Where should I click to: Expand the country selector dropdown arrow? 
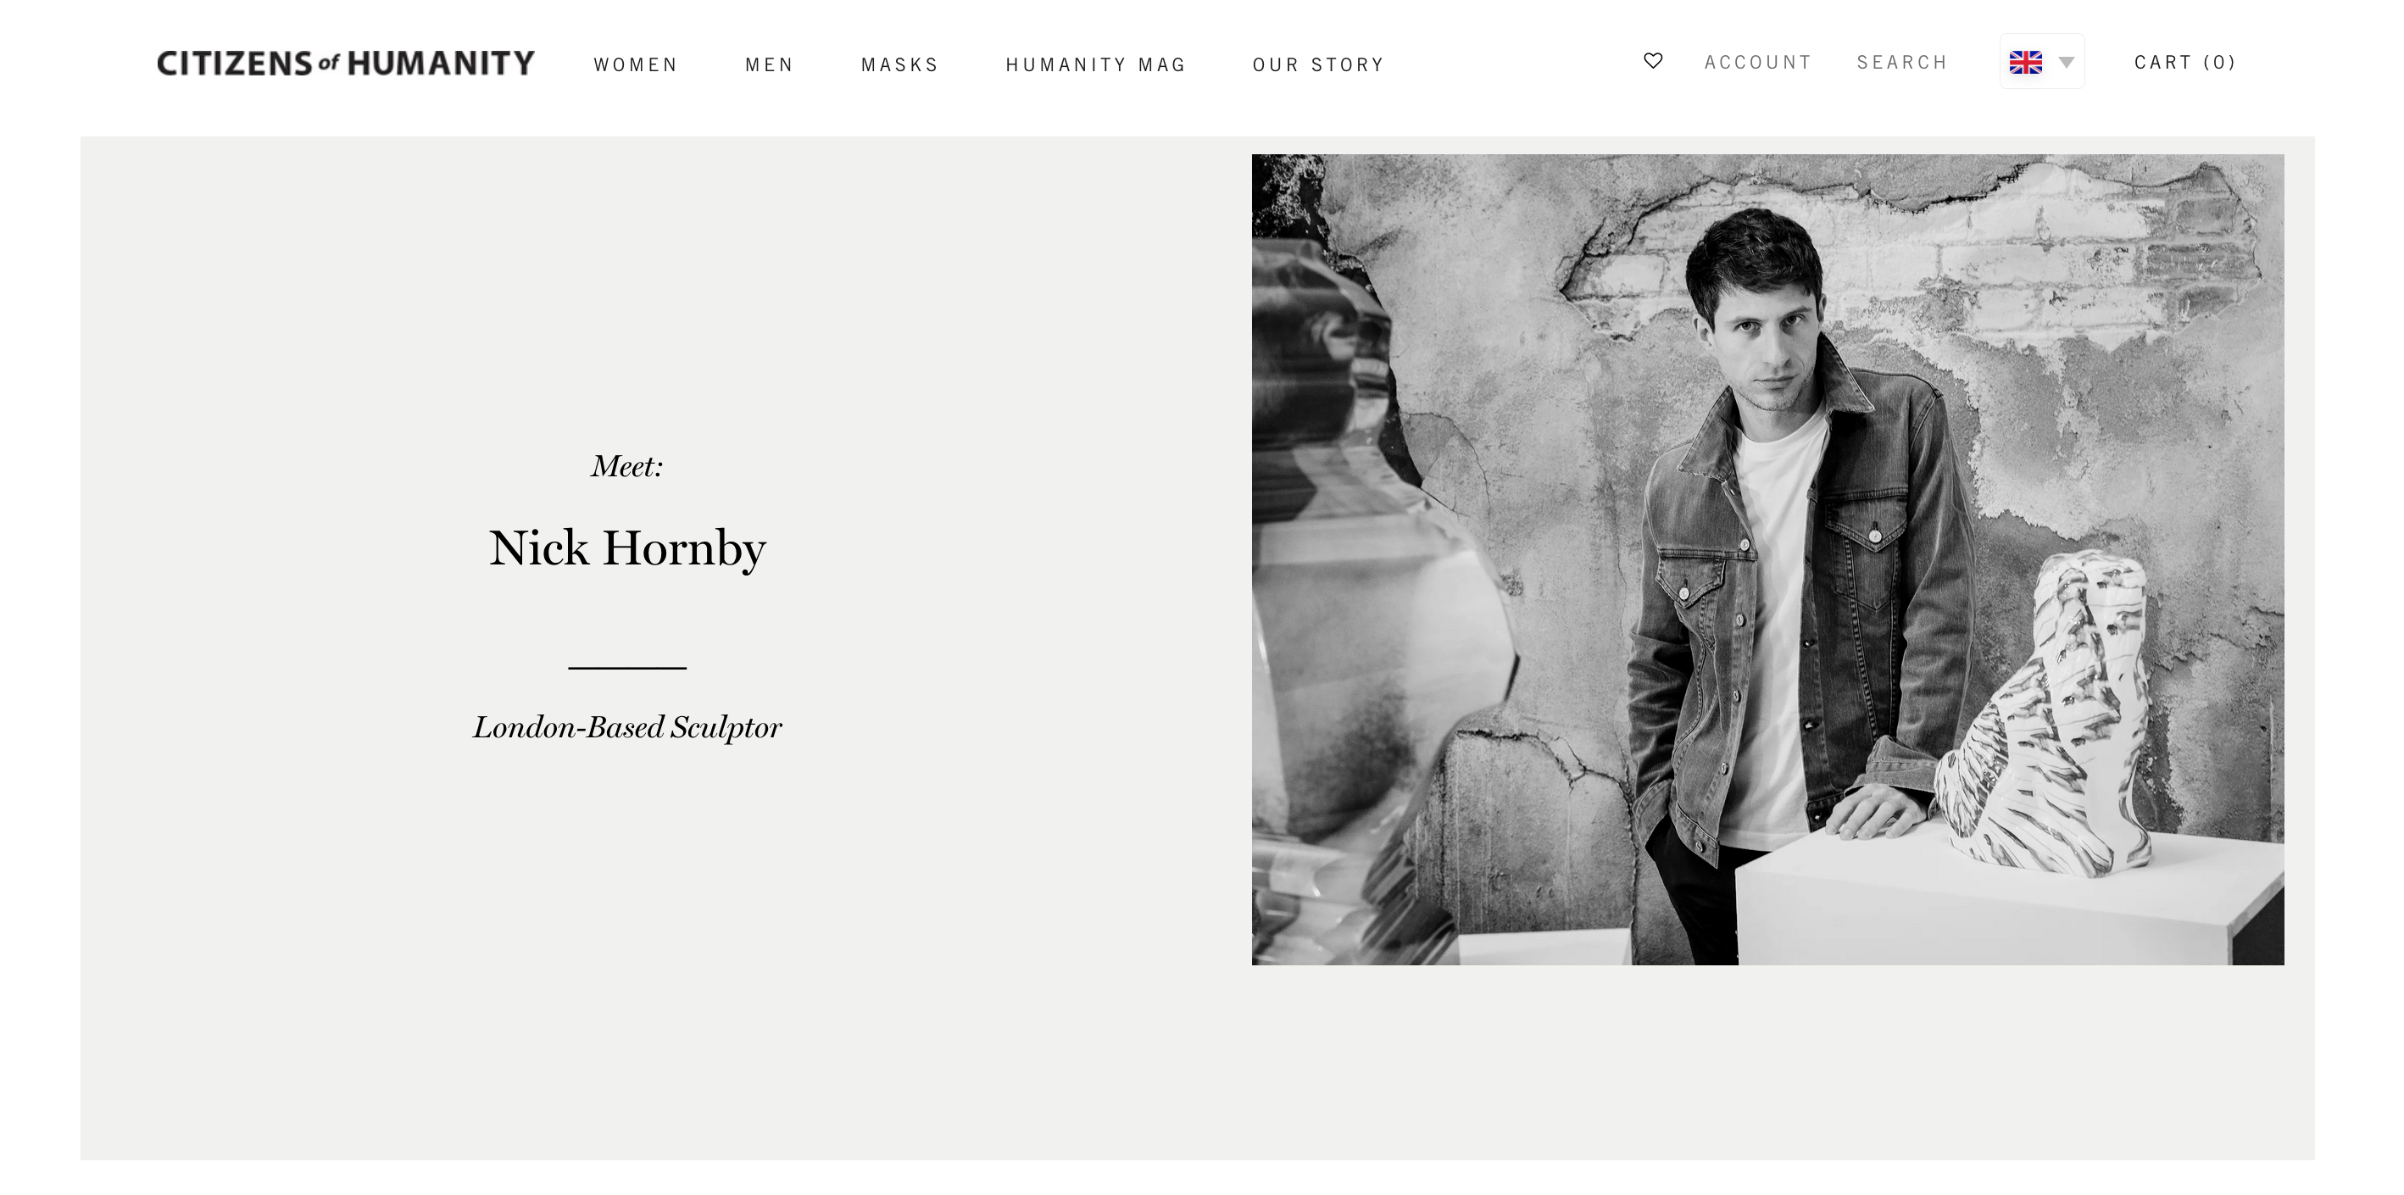2066,63
